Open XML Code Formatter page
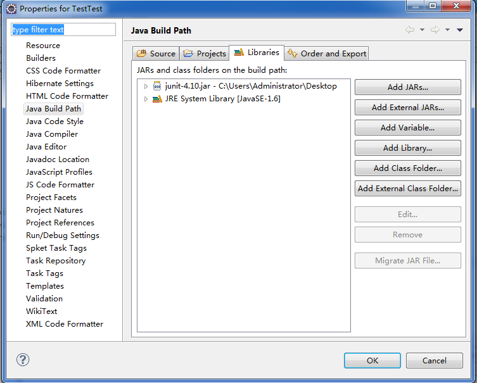The height and width of the screenshot is (383, 477). [65, 324]
